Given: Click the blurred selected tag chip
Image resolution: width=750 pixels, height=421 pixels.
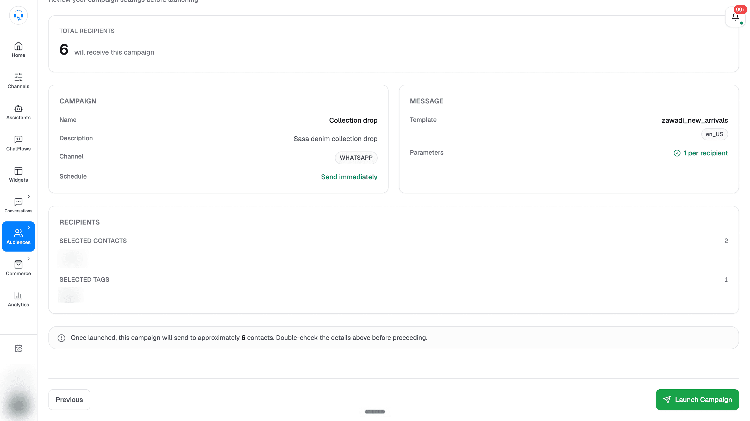Looking at the screenshot, I should pyautogui.click(x=71, y=295).
